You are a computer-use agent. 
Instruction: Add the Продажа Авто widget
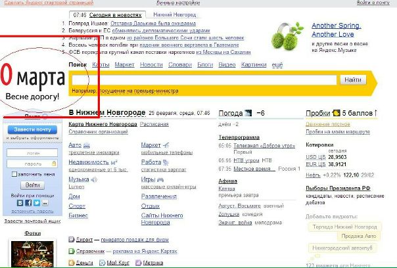pyautogui.click(x=359, y=236)
